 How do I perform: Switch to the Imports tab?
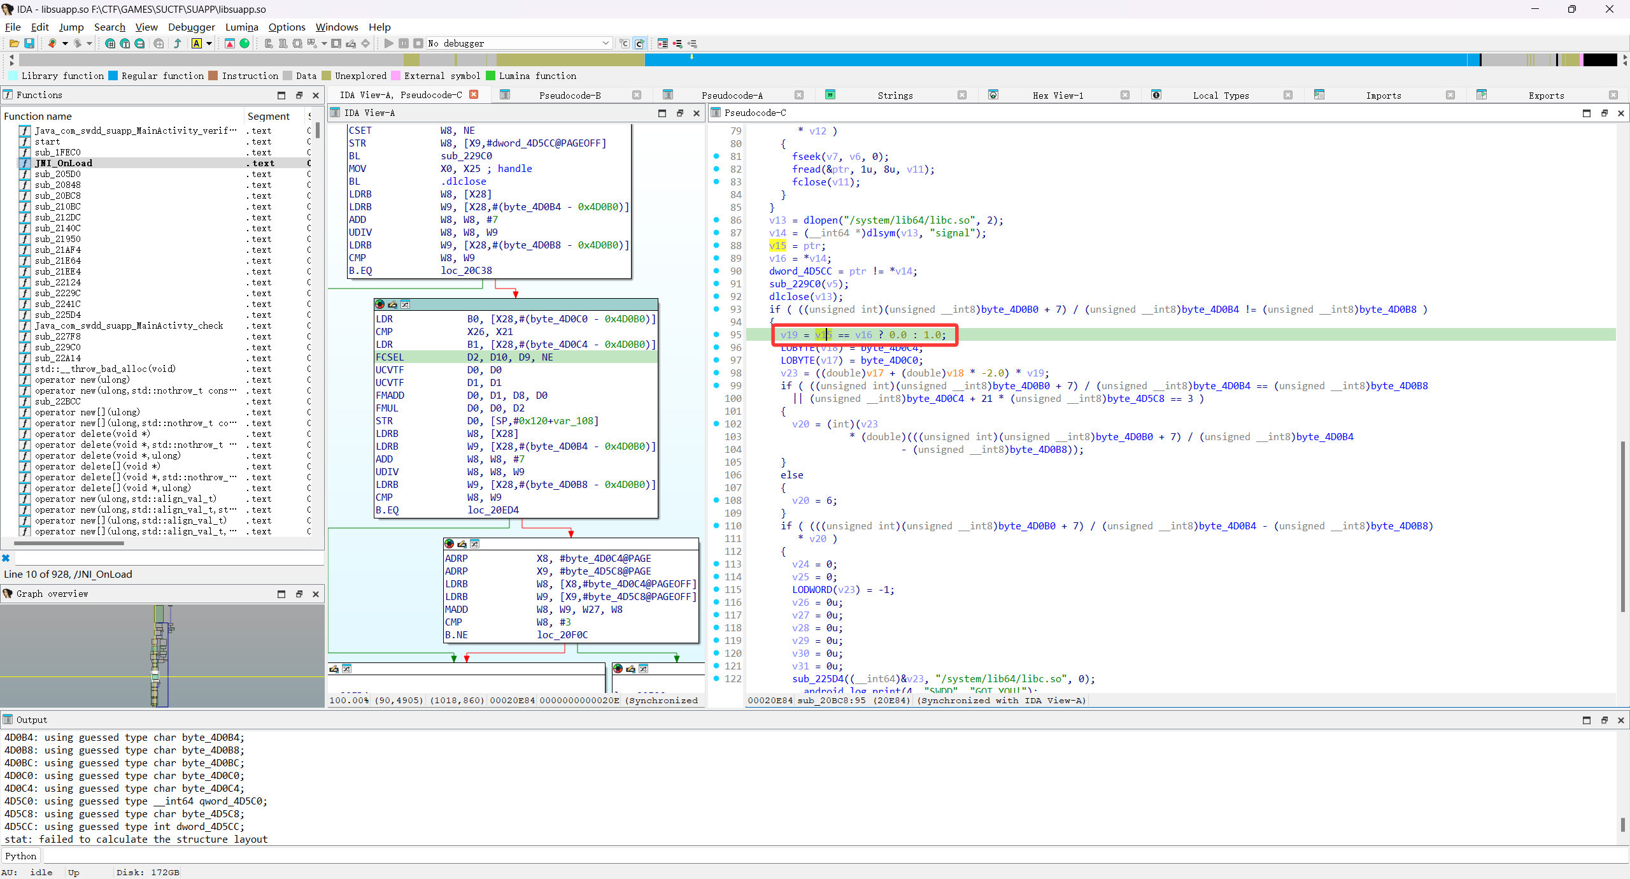1384,96
